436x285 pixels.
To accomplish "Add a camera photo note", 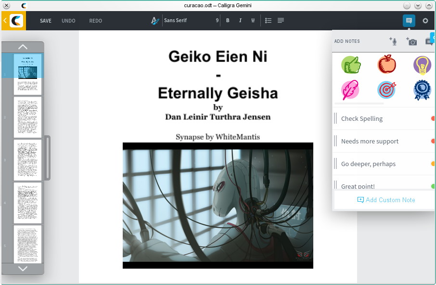I will (411, 41).
